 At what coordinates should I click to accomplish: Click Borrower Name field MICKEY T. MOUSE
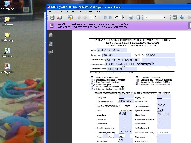[123, 60]
